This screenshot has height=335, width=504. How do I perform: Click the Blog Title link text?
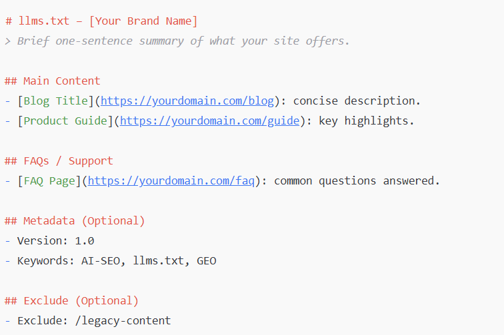55,101
